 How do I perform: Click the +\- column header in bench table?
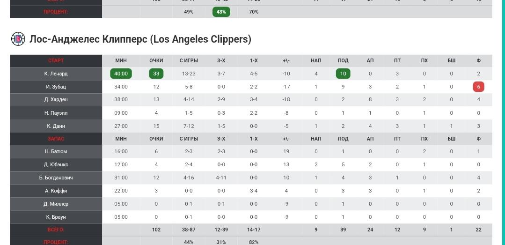pos(286,139)
